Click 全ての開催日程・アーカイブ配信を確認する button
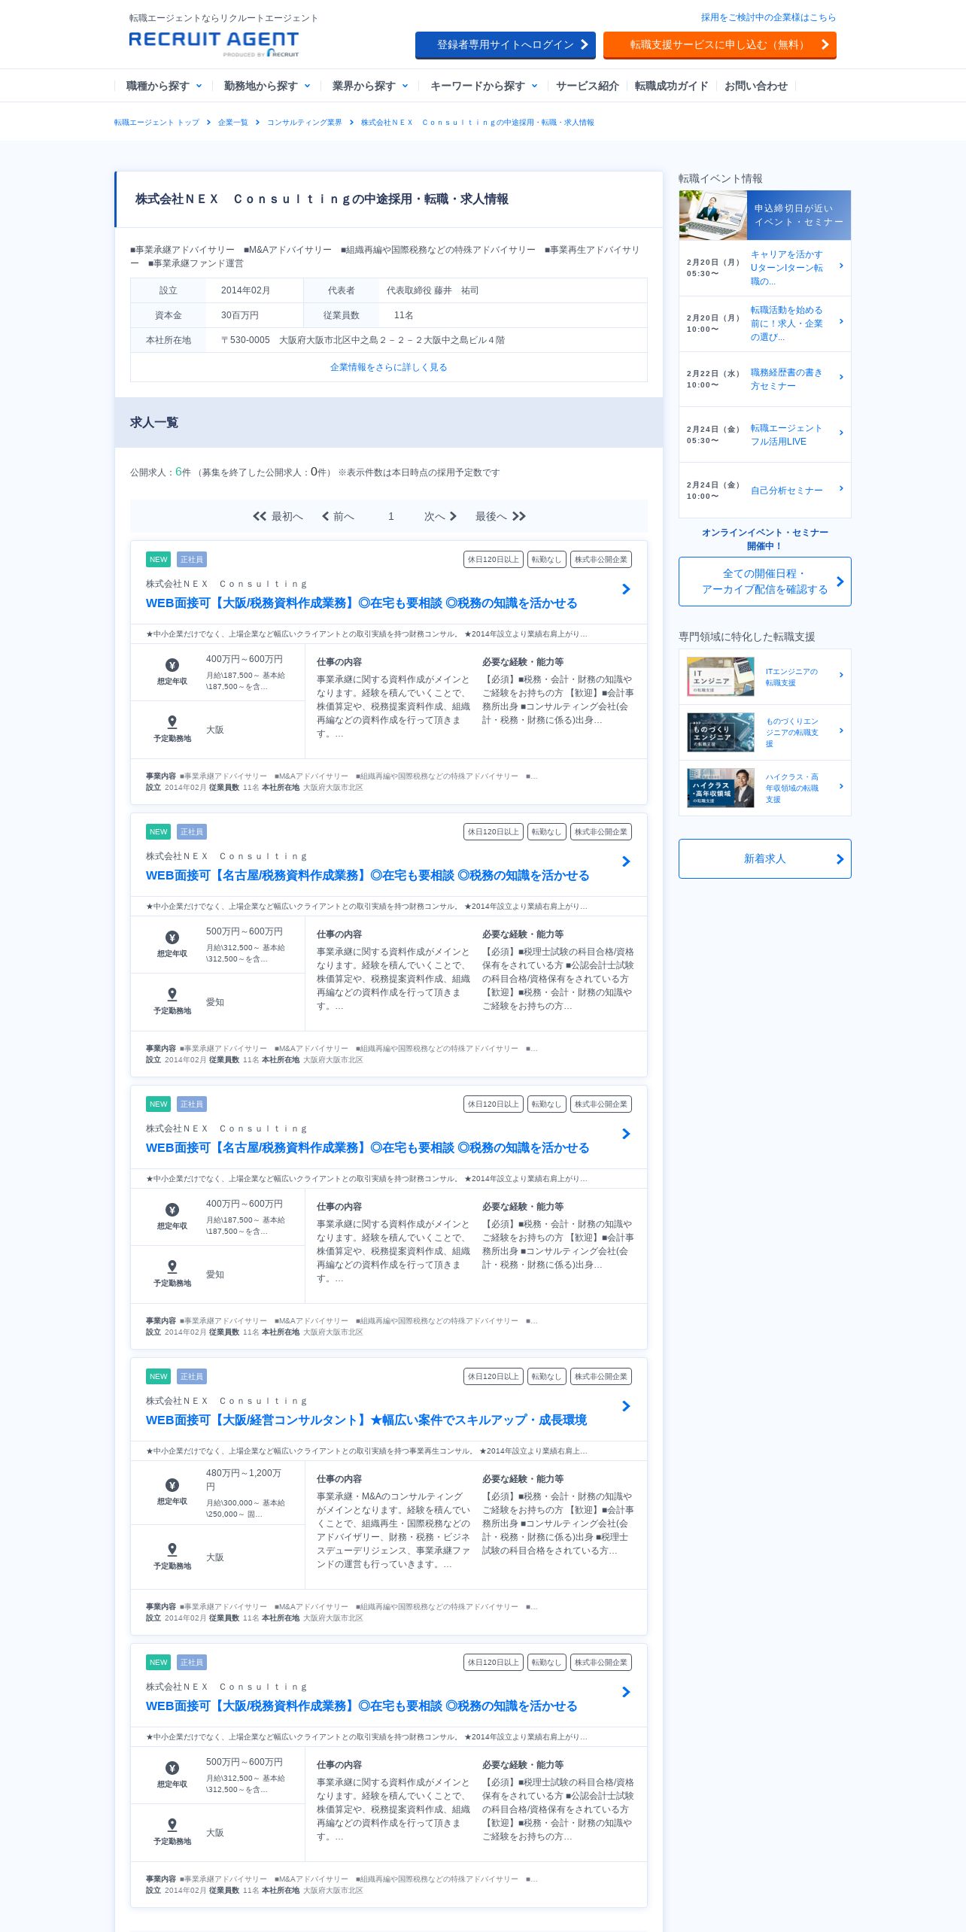This screenshot has width=966, height=1932. pyautogui.click(x=765, y=582)
